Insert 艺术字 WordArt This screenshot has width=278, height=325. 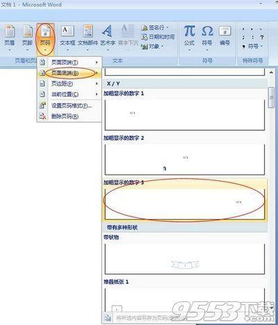[108, 37]
